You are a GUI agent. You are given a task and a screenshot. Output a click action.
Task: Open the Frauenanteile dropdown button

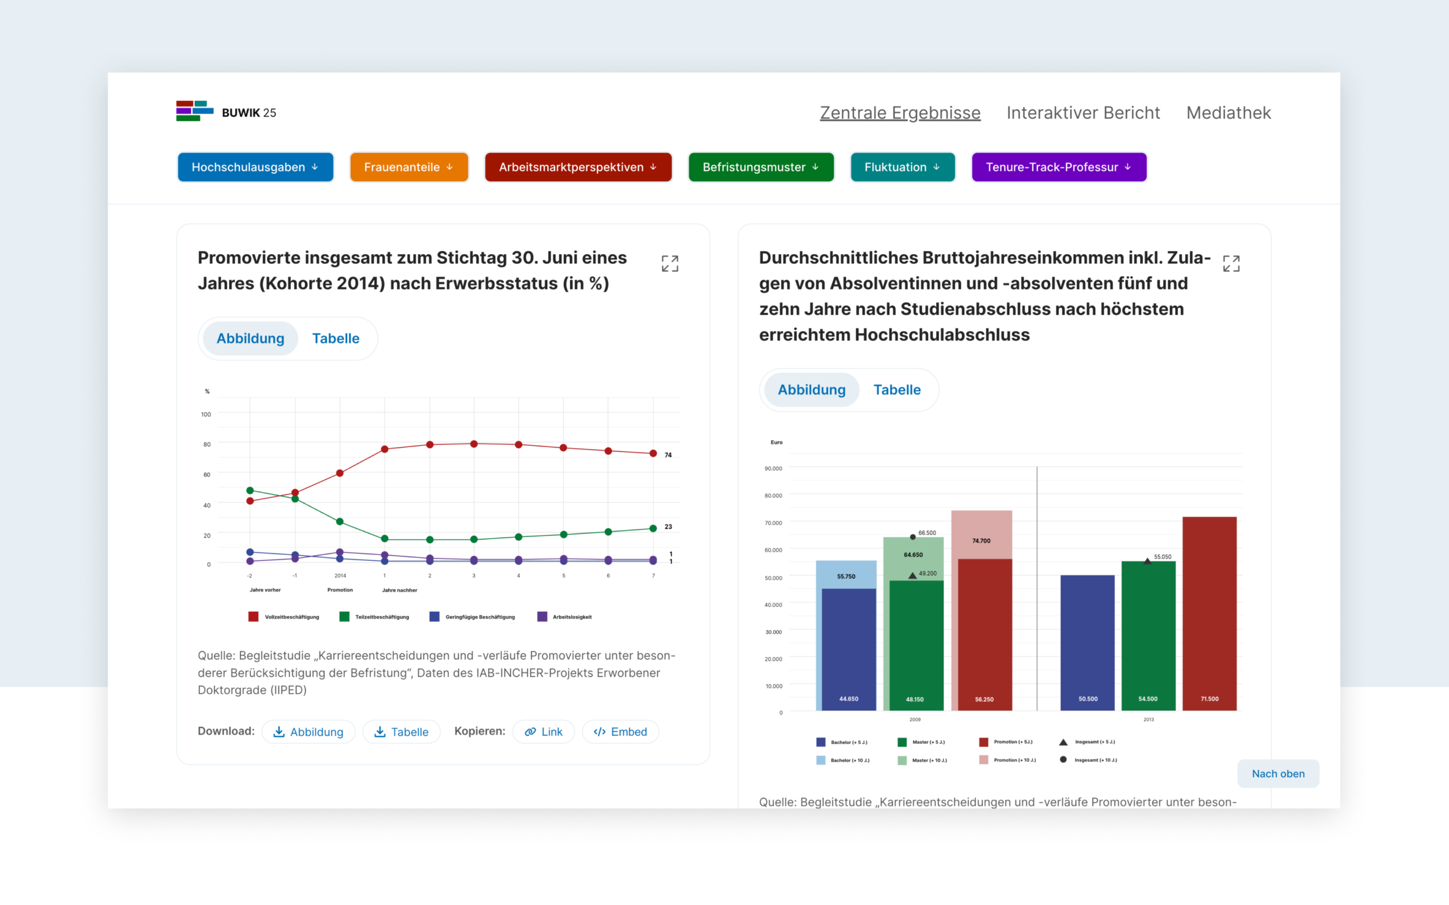(409, 167)
